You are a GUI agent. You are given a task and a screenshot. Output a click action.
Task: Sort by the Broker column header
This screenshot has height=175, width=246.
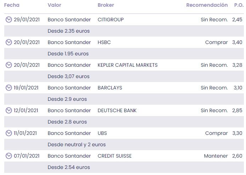click(106, 5)
